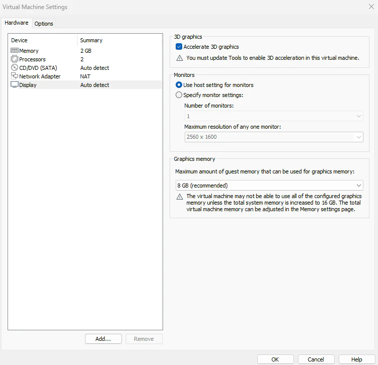The width and height of the screenshot is (378, 365).
Task: Click the NAT summary value
Action: pyautogui.click(x=86, y=76)
